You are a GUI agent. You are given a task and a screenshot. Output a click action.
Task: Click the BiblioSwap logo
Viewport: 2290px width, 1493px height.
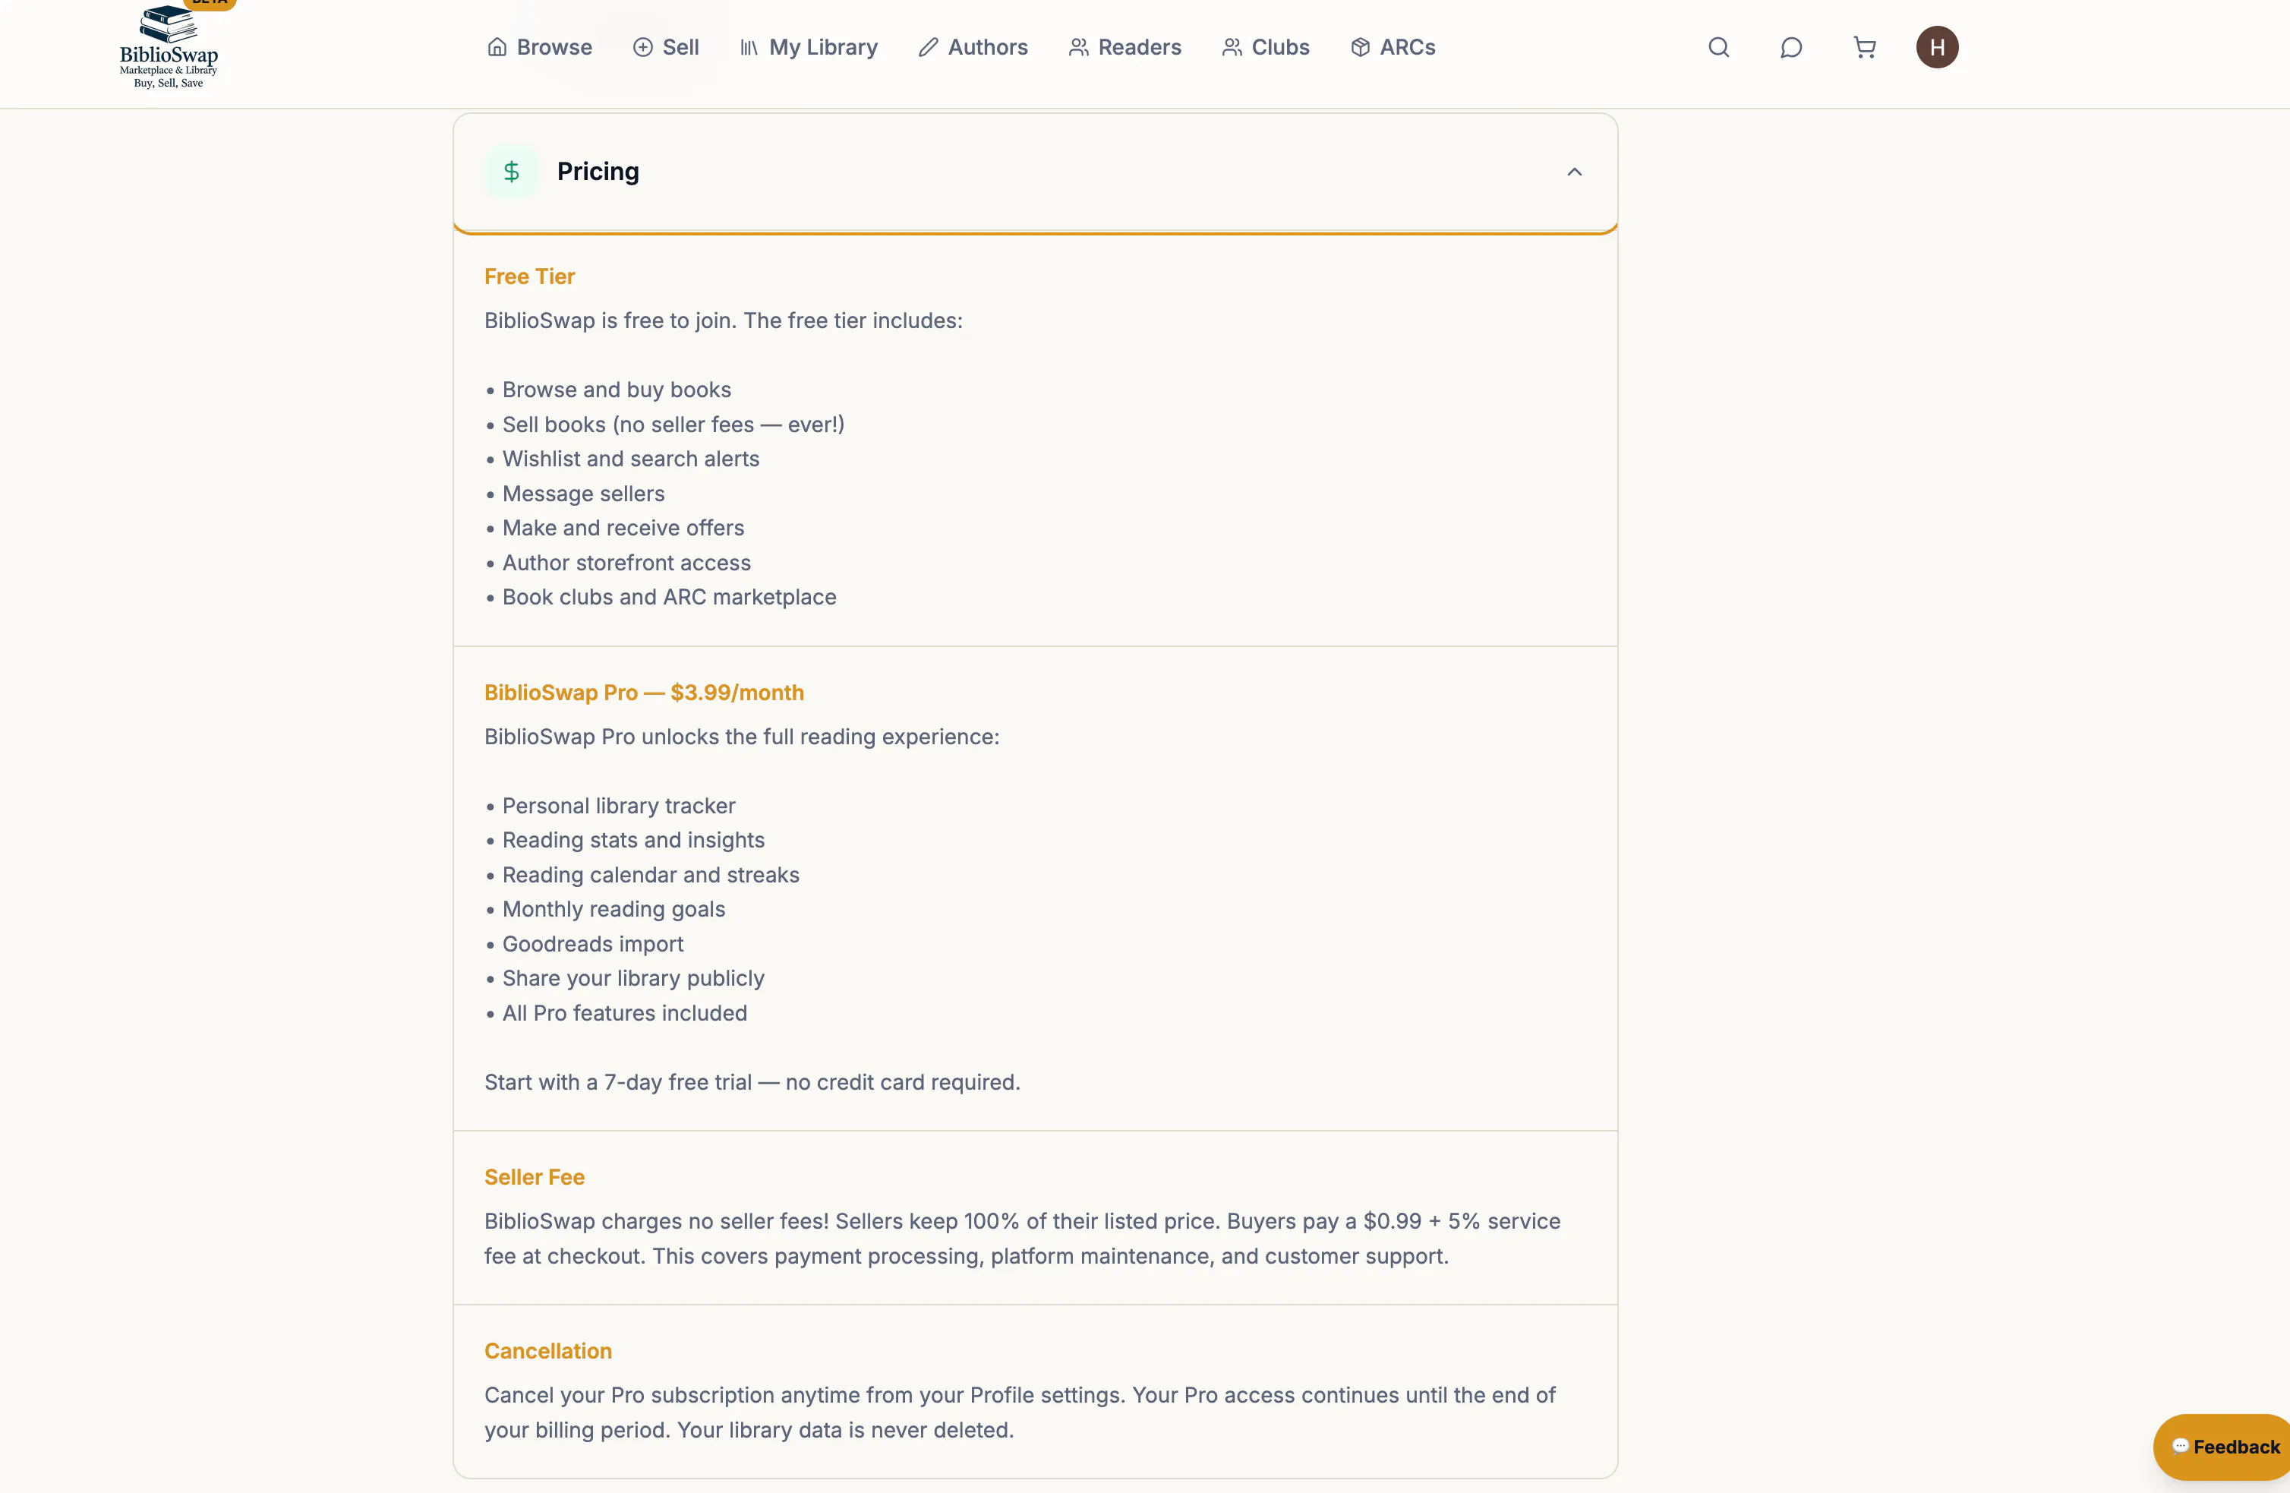click(169, 46)
